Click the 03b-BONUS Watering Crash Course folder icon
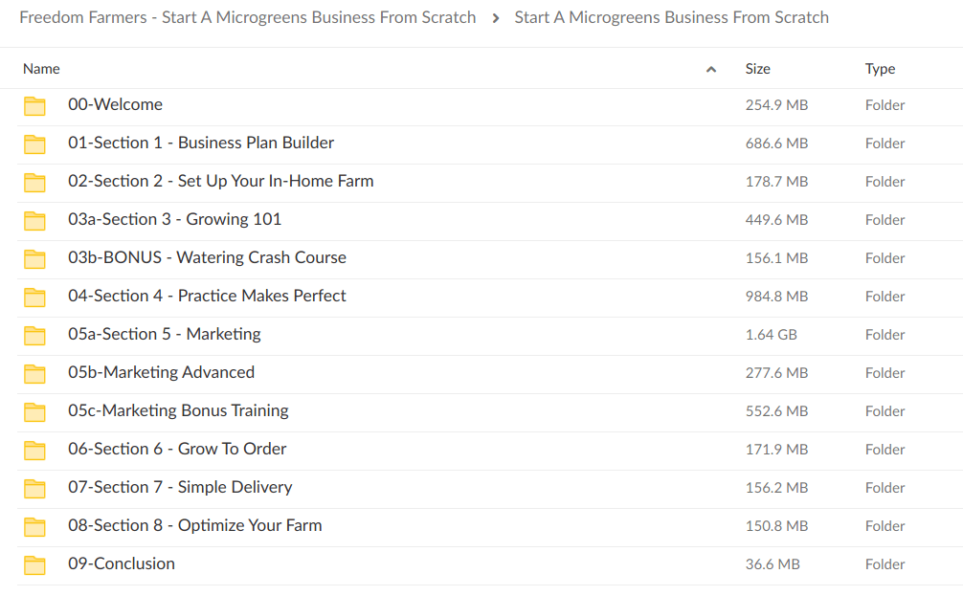The height and width of the screenshot is (596, 963). (34, 259)
